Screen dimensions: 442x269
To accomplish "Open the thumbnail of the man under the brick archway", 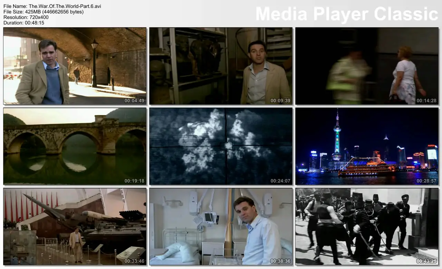I will (x=75, y=66).
